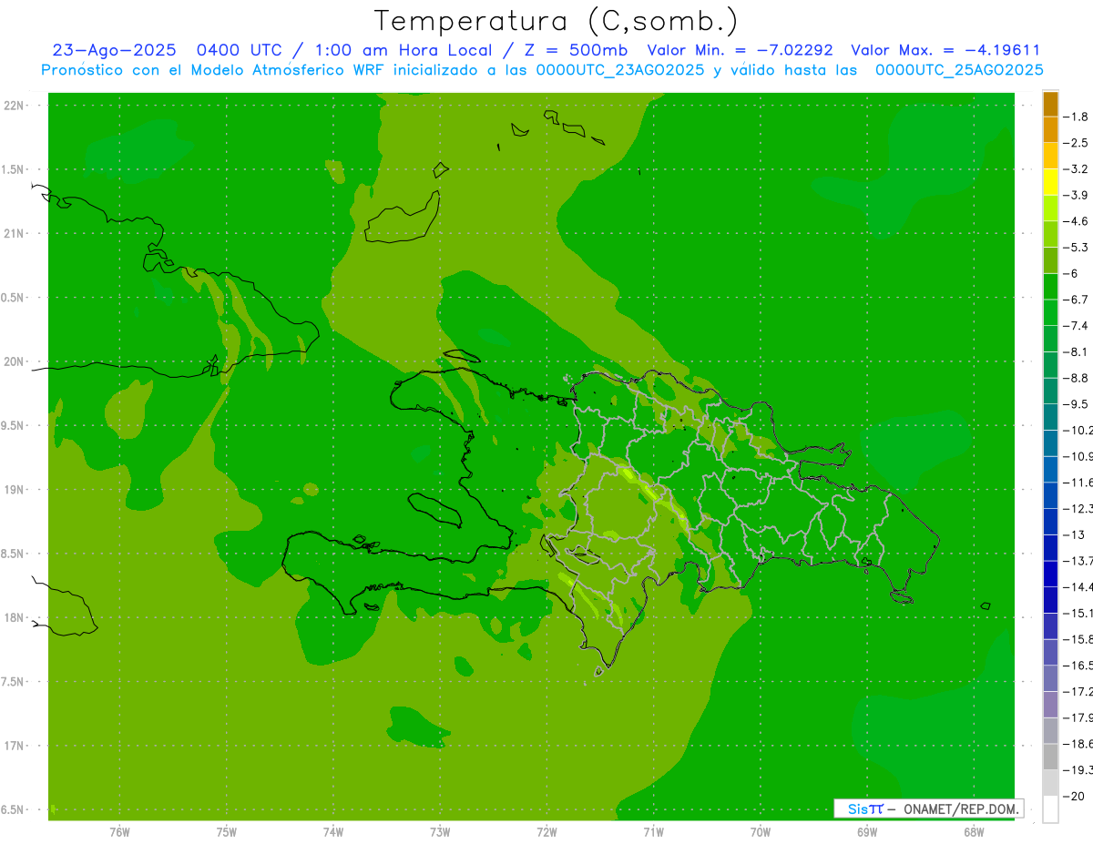
Task: Click the '68W' longitude label
Action: (x=974, y=832)
